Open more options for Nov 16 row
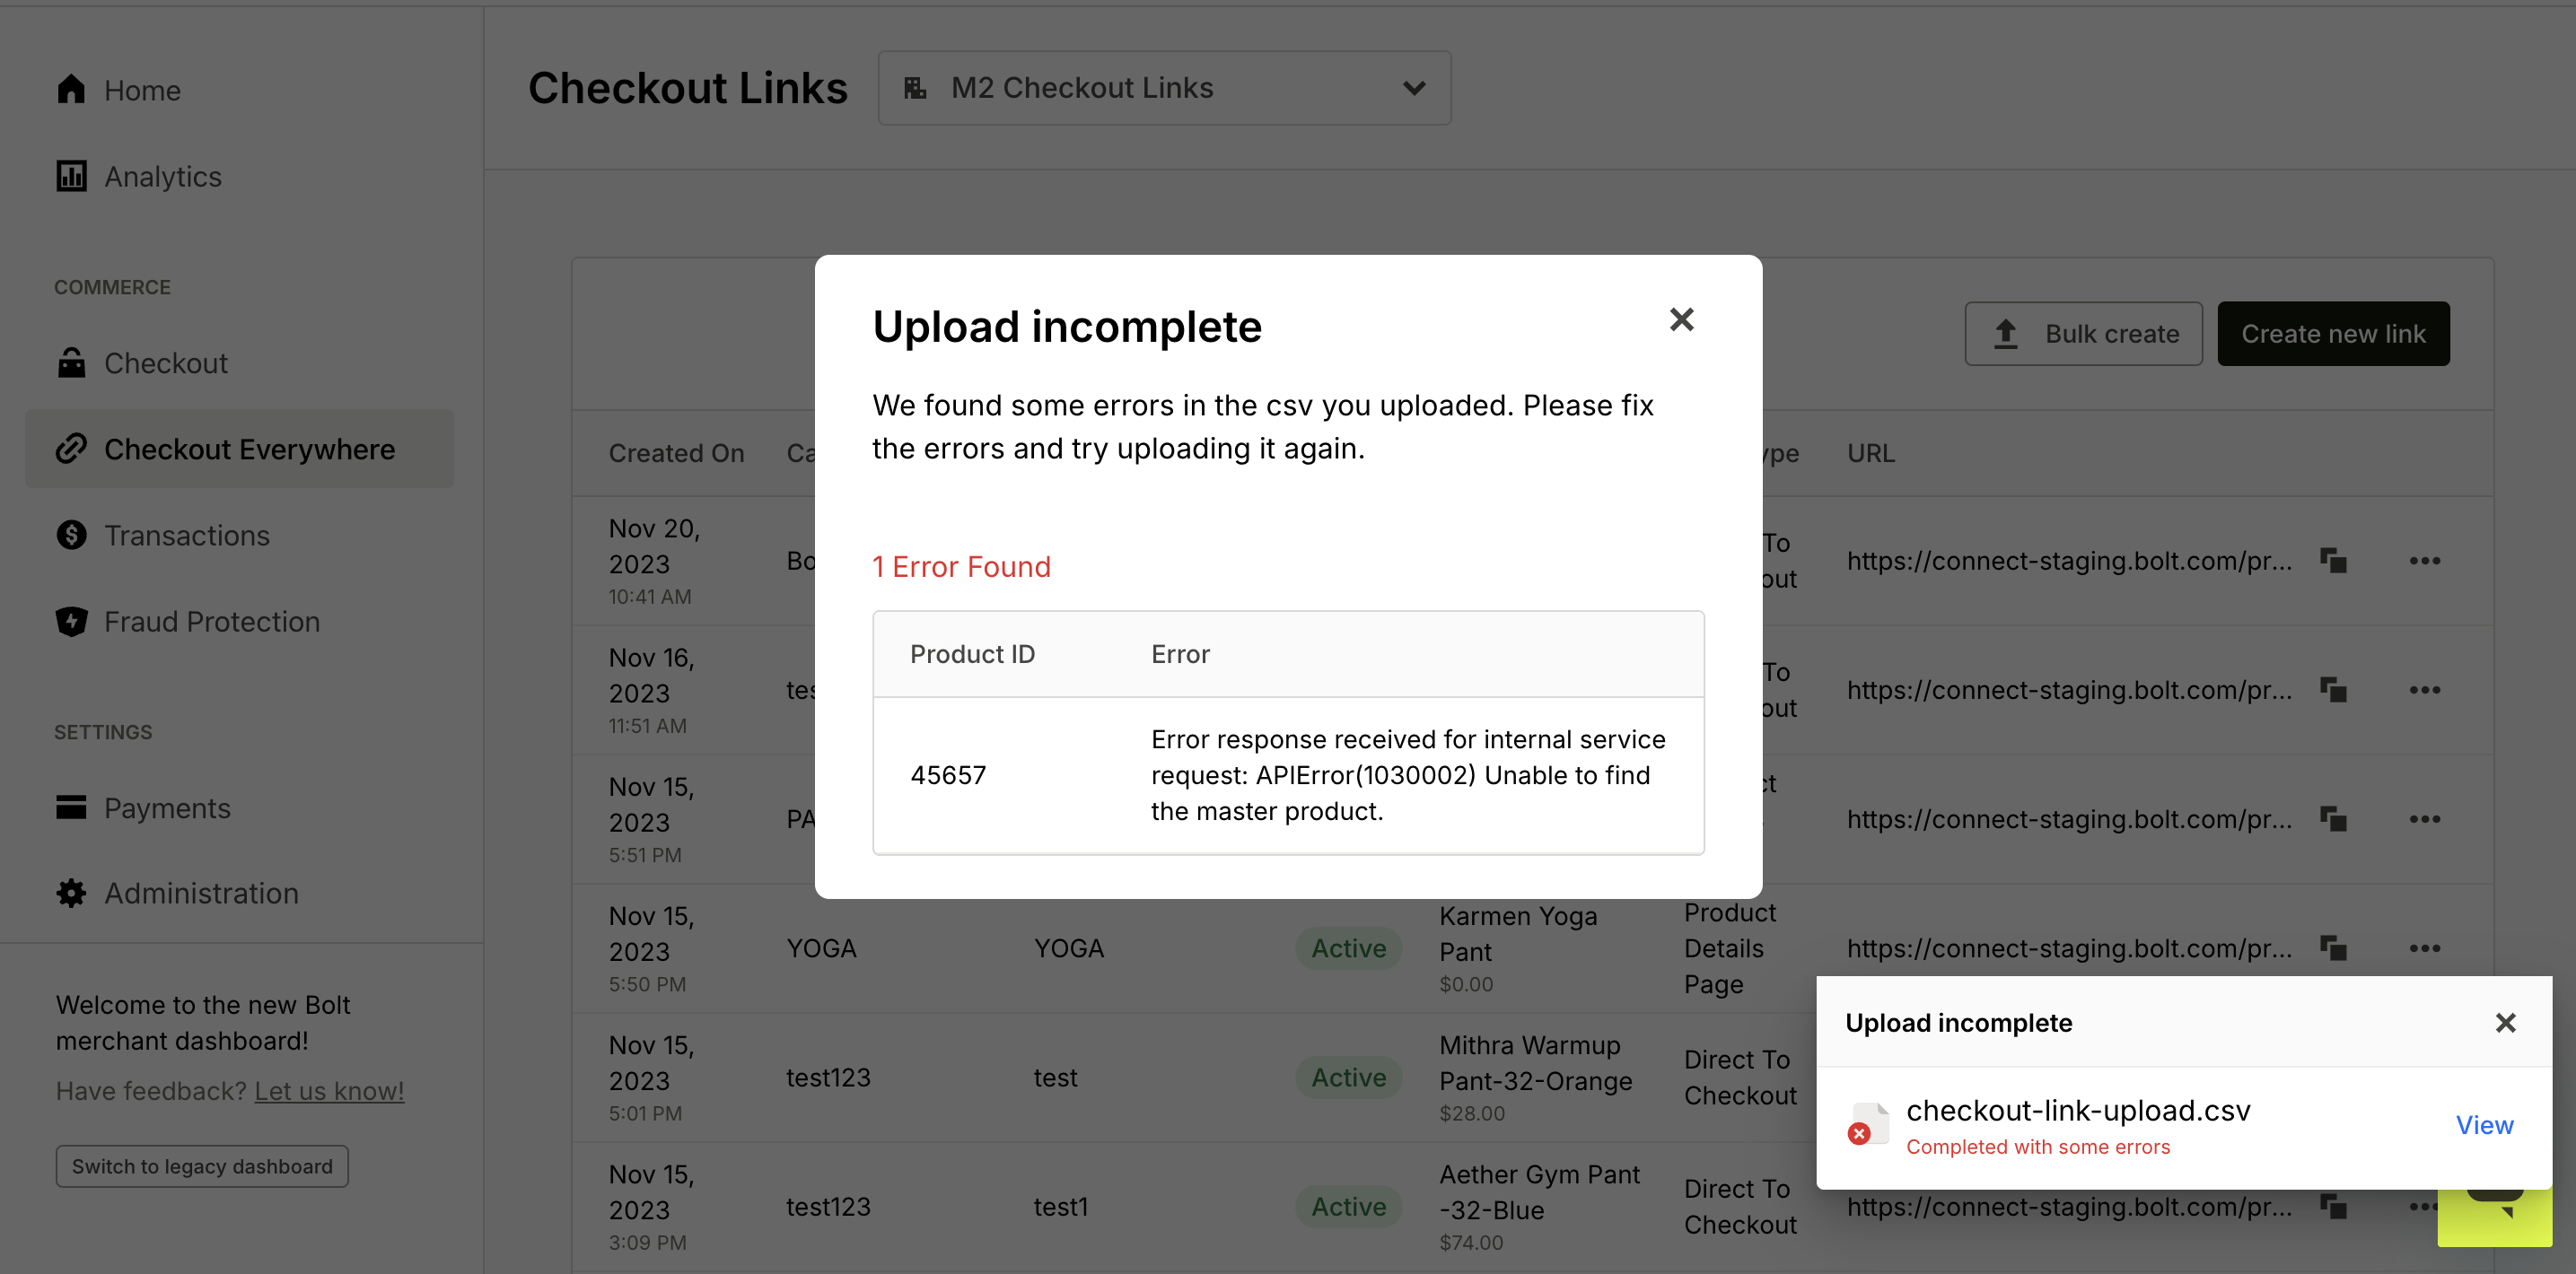 2424,689
